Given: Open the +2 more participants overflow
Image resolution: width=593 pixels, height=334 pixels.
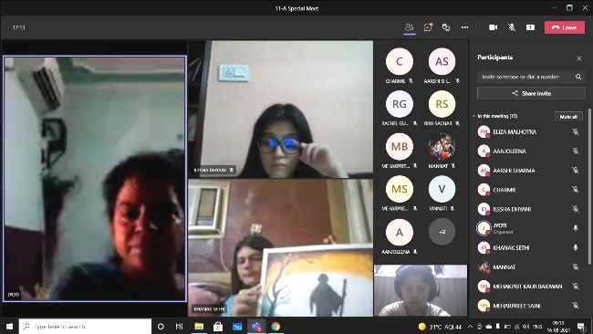Looking at the screenshot, I should click(442, 232).
